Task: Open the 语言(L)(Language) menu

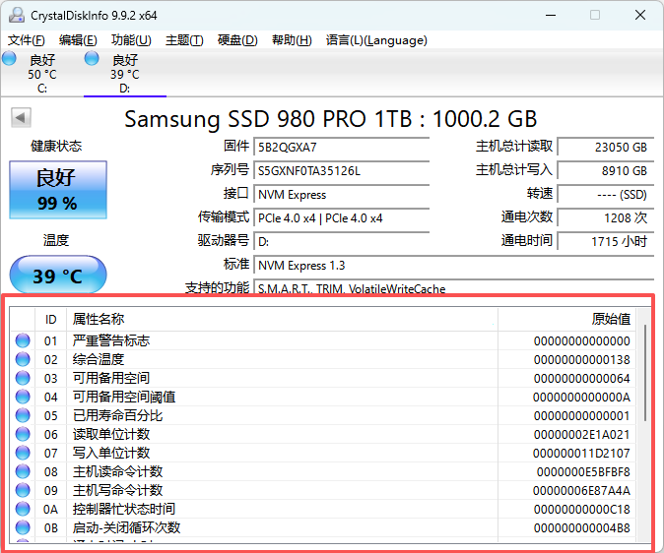Action: coord(376,40)
